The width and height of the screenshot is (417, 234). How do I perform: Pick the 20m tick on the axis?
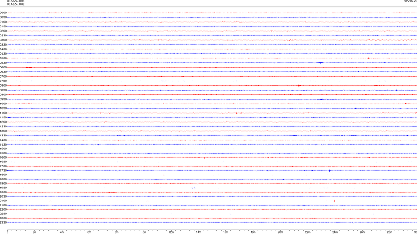[x=280, y=232]
